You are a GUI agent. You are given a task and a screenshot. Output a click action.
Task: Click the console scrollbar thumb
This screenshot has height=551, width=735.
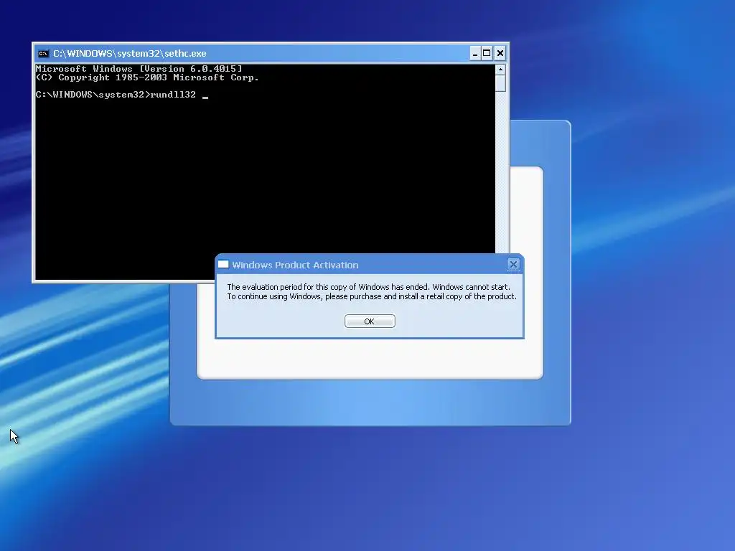click(500, 83)
